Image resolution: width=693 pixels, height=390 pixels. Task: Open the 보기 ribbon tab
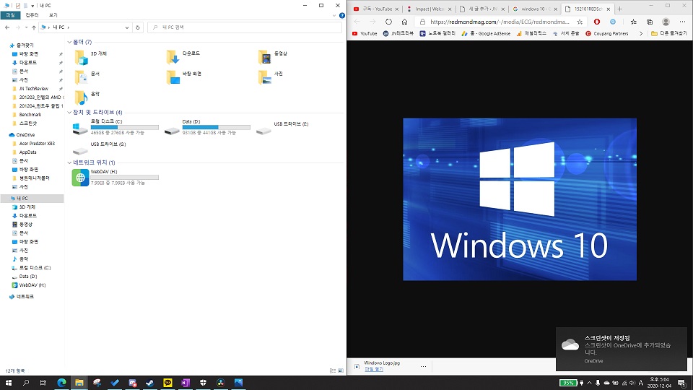pyautogui.click(x=53, y=15)
